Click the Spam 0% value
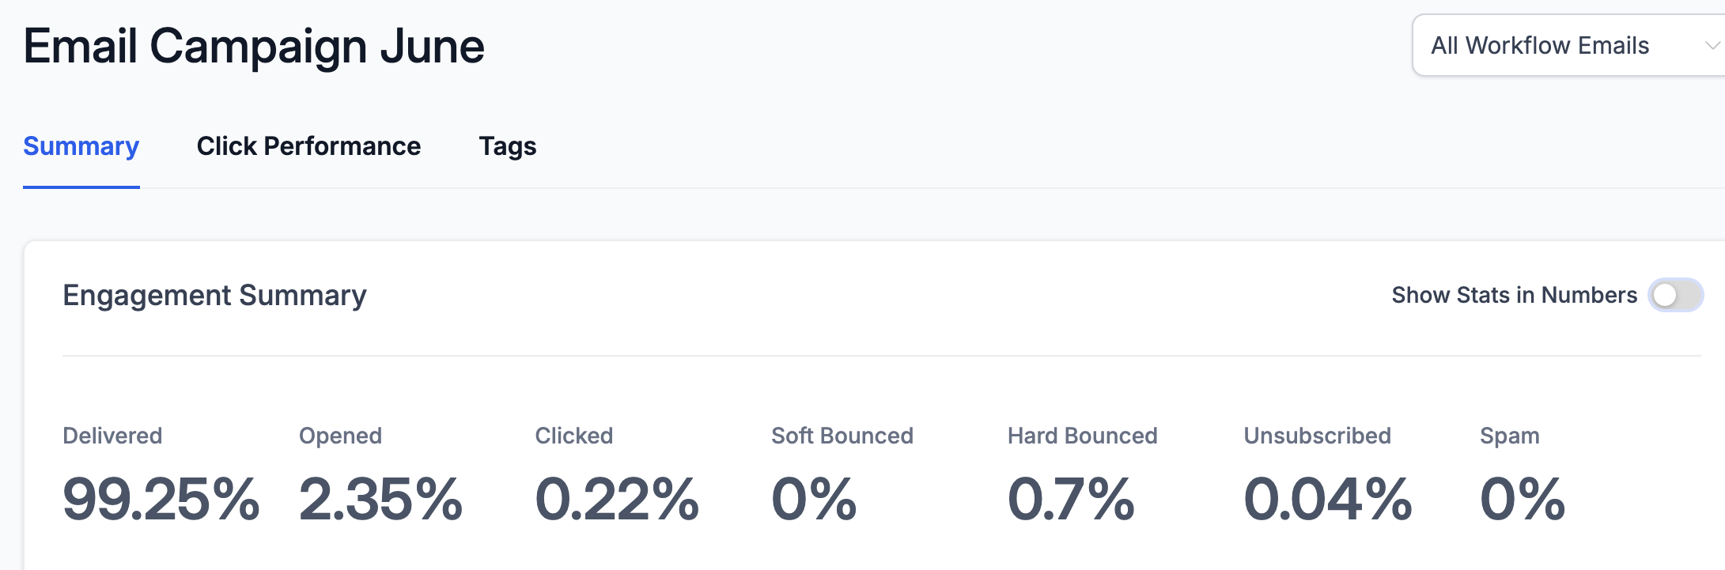Image resolution: width=1725 pixels, height=570 pixels. click(1522, 500)
